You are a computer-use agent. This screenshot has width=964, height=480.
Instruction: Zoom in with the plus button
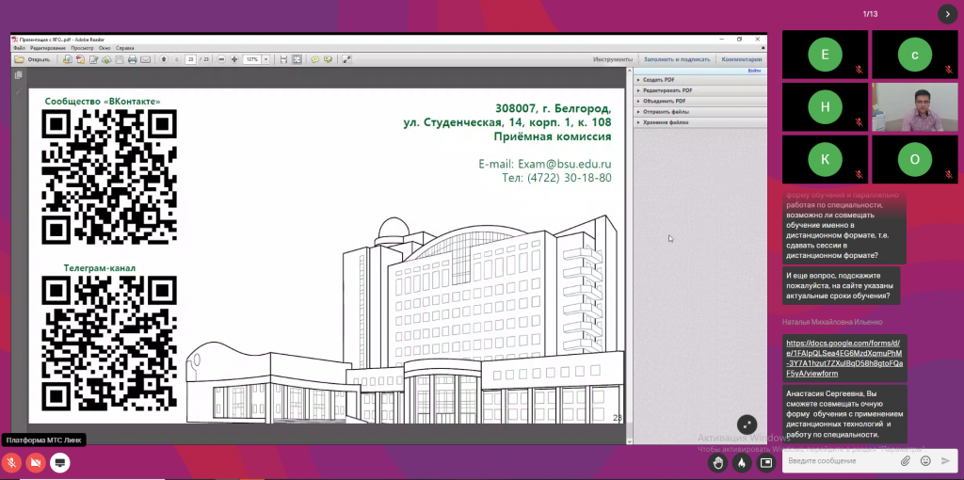234,59
